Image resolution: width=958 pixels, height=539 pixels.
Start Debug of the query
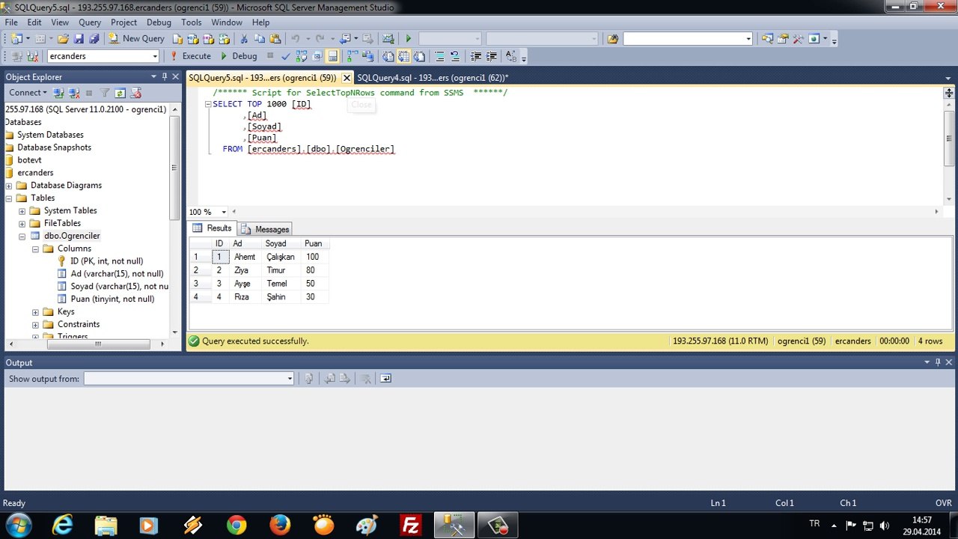238,56
